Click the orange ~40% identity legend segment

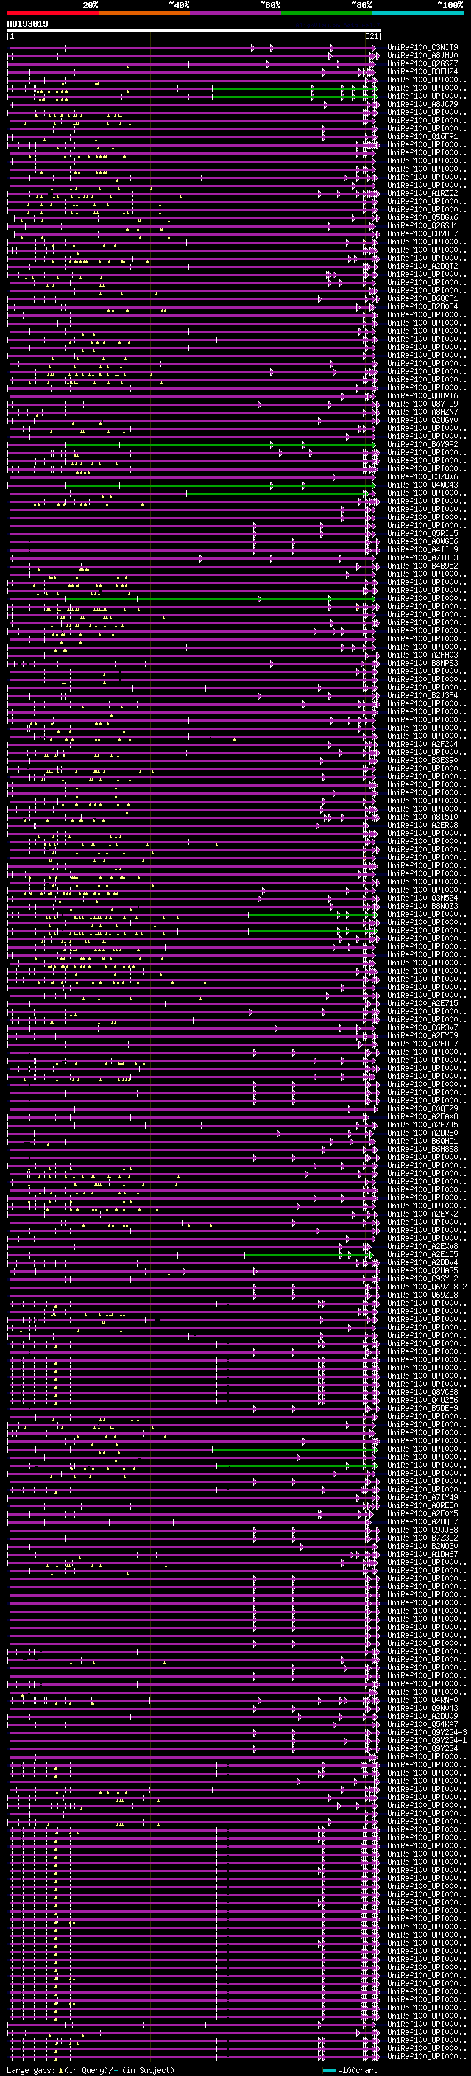[144, 13]
